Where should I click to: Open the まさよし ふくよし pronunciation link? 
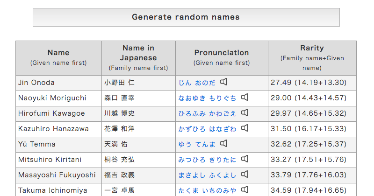click(207, 175)
